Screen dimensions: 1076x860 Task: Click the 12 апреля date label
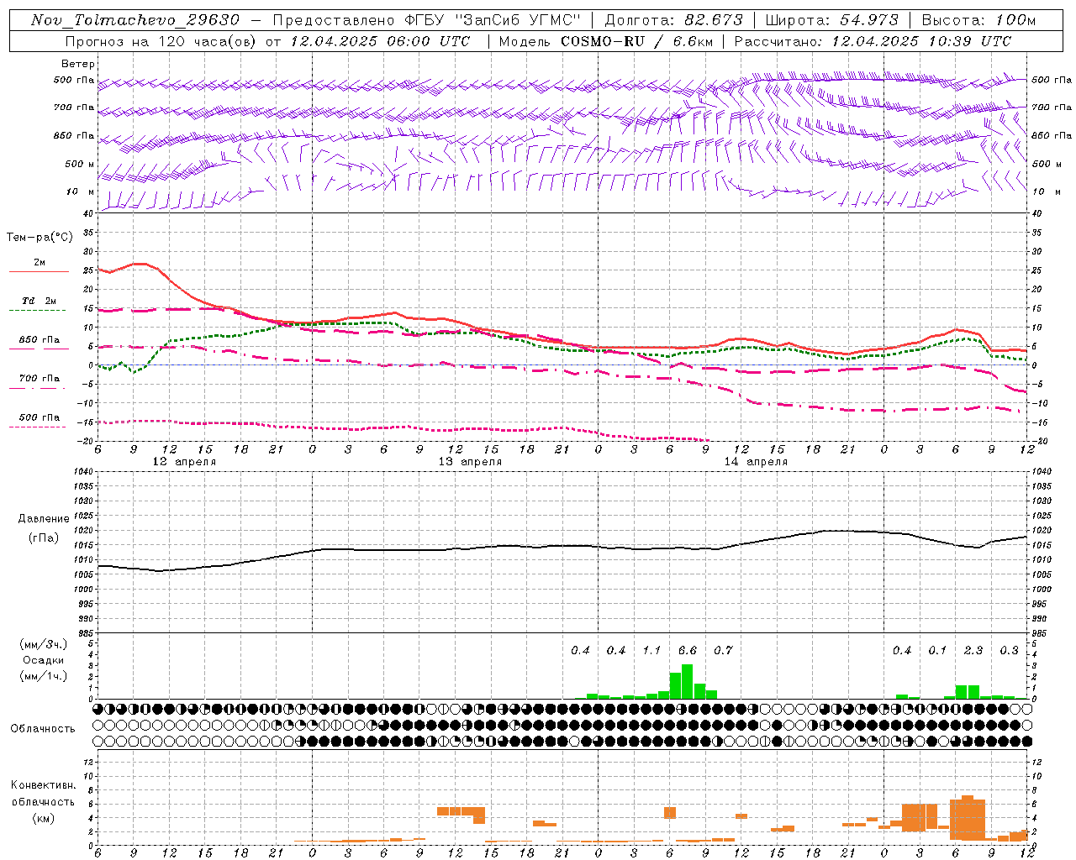(x=184, y=462)
